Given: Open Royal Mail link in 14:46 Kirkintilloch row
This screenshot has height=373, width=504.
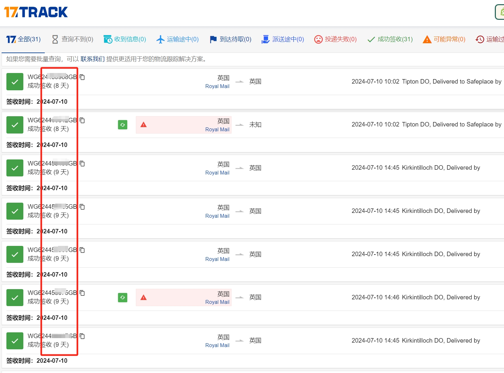Looking at the screenshot, I should [217, 302].
